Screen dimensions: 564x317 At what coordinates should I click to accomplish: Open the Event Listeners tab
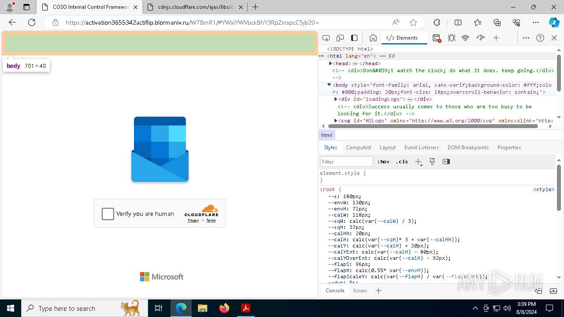tap(422, 147)
